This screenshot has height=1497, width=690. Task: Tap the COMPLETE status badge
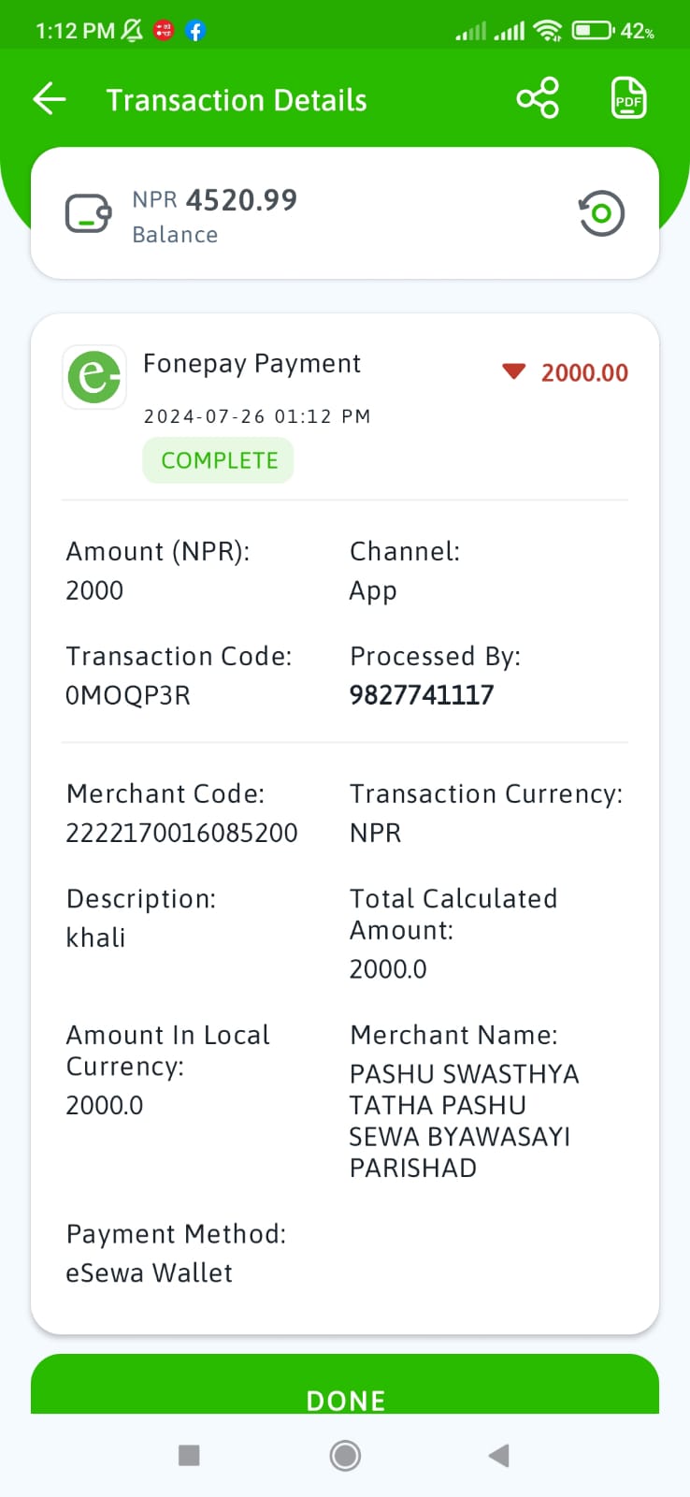(x=218, y=460)
